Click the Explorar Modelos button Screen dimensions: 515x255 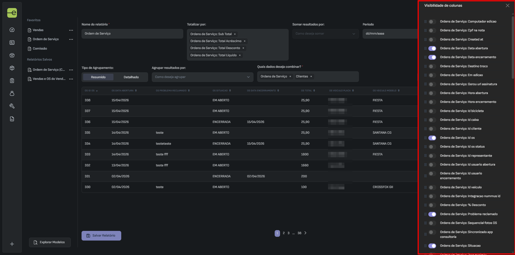tap(50, 242)
